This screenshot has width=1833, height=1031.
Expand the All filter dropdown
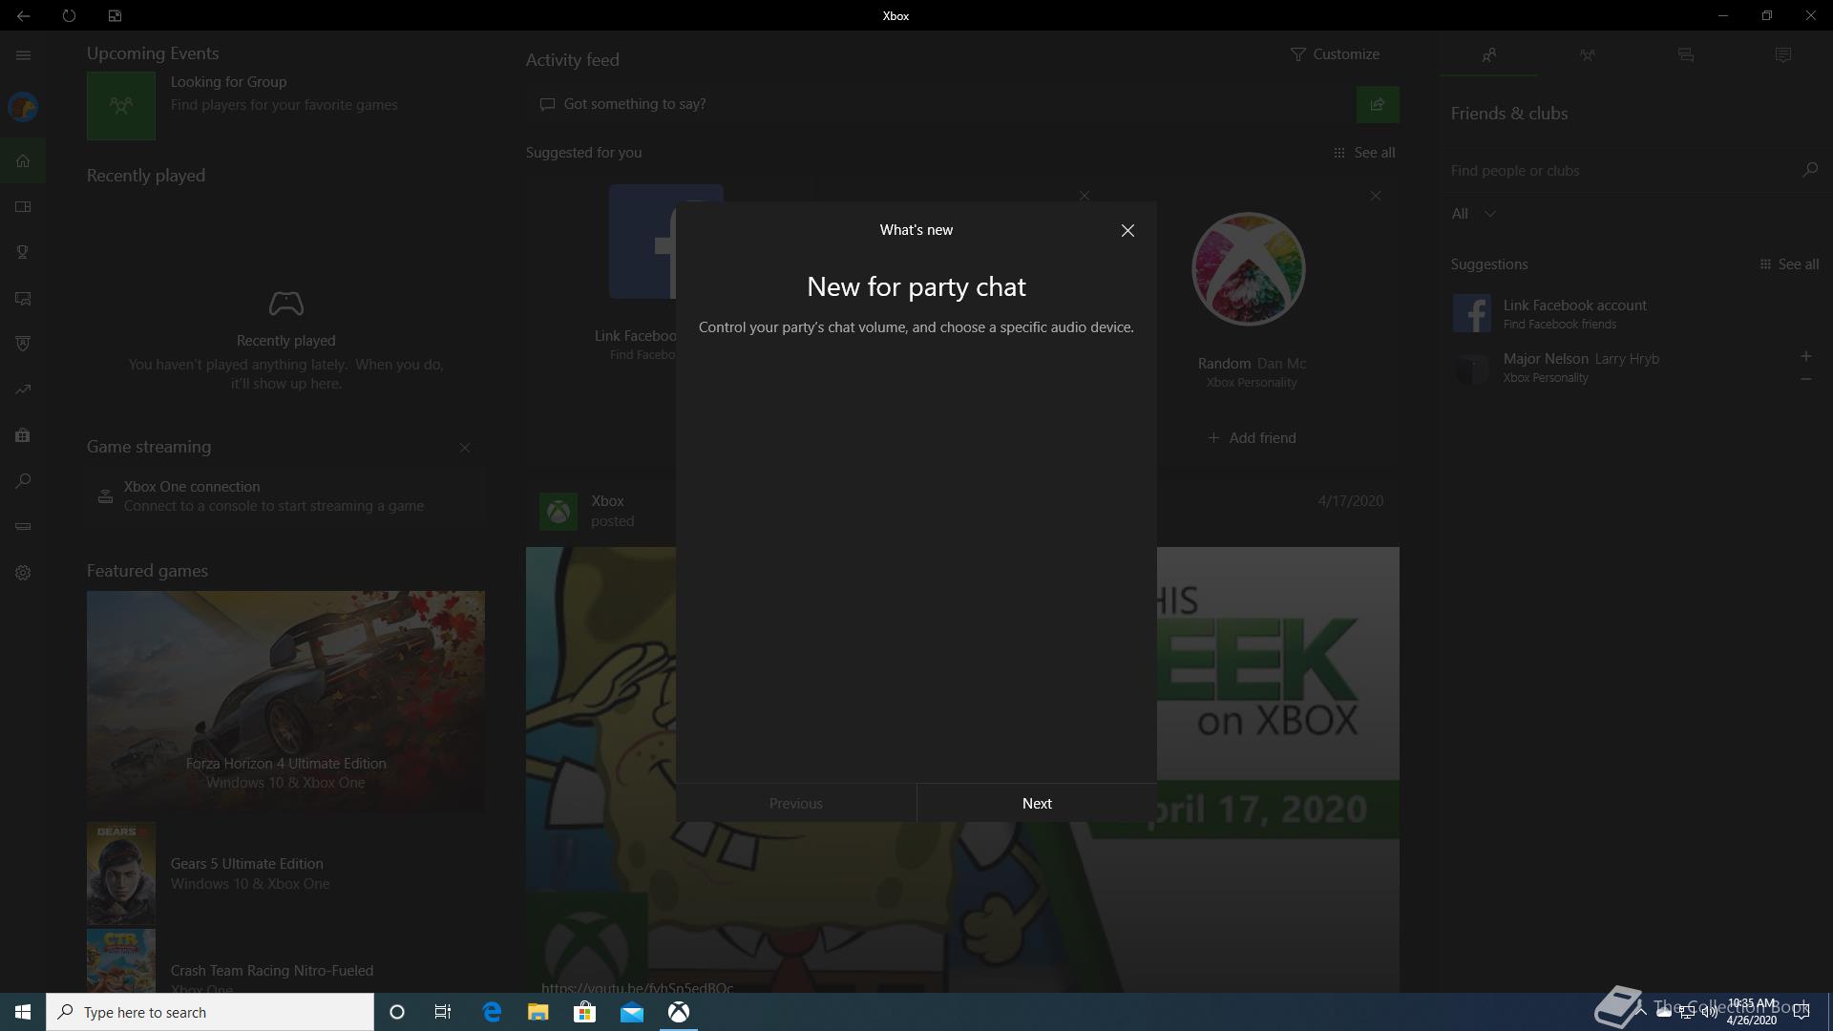coord(1473,214)
